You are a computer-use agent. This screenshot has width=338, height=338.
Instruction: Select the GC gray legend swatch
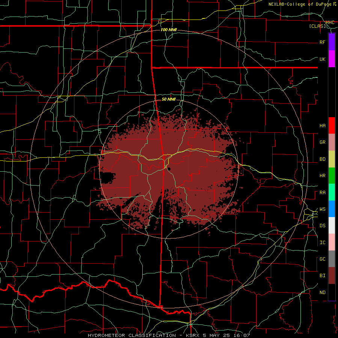coord(332,259)
